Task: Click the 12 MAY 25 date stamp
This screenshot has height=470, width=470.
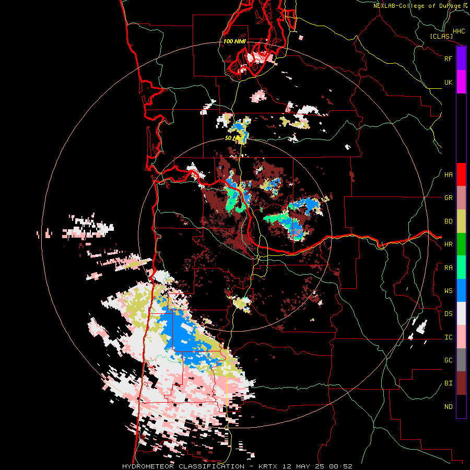Action: pyautogui.click(x=304, y=466)
